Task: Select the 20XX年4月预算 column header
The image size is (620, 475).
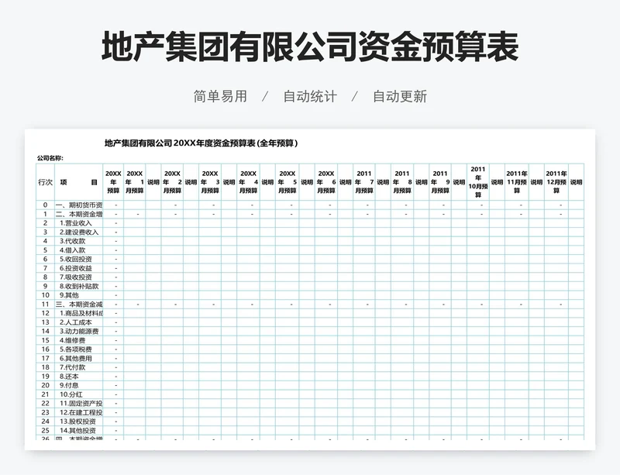Action: [x=248, y=182]
